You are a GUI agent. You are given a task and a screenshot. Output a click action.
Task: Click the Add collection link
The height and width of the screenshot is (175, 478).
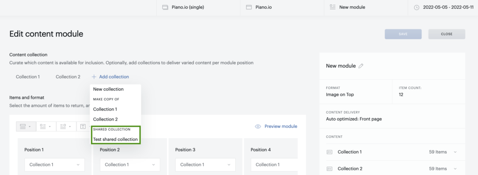click(110, 77)
